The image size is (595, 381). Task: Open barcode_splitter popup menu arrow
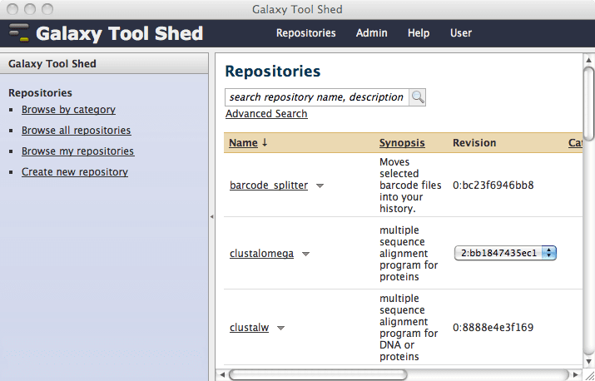click(x=320, y=186)
